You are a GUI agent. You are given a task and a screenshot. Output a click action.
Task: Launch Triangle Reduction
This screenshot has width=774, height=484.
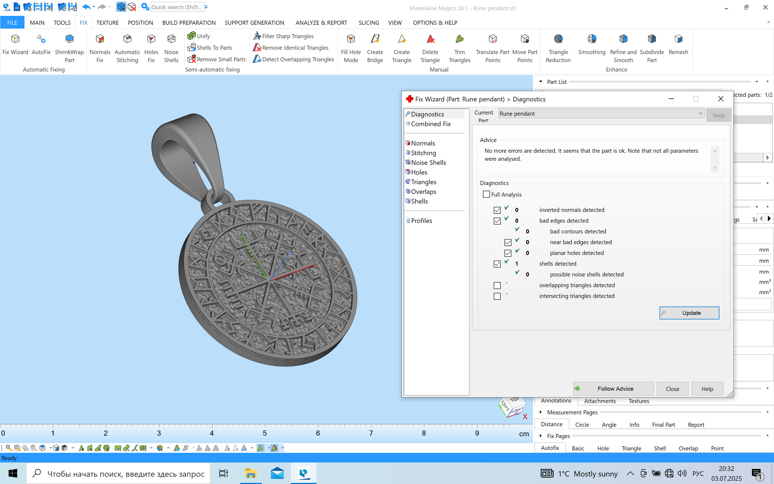click(558, 49)
